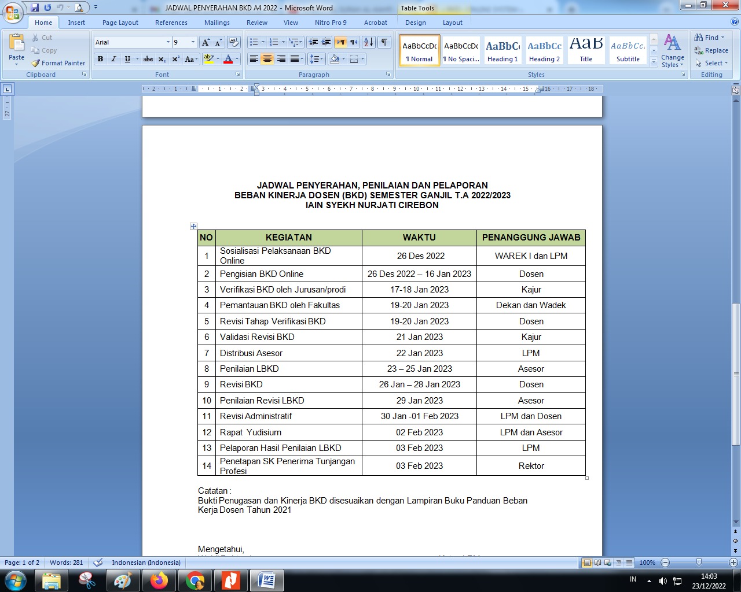Image resolution: width=741 pixels, height=592 pixels.
Task: Apply a bulleted list
Action: 254,42
